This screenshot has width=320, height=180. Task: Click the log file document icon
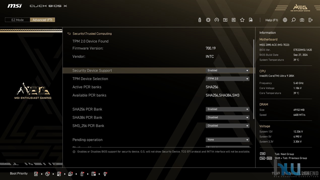[x=251, y=20]
